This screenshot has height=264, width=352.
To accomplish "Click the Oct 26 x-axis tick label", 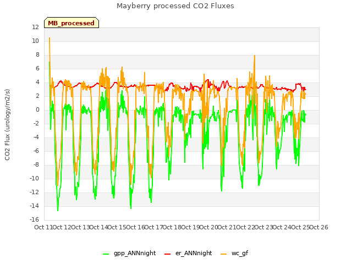I will [x=318, y=227].
